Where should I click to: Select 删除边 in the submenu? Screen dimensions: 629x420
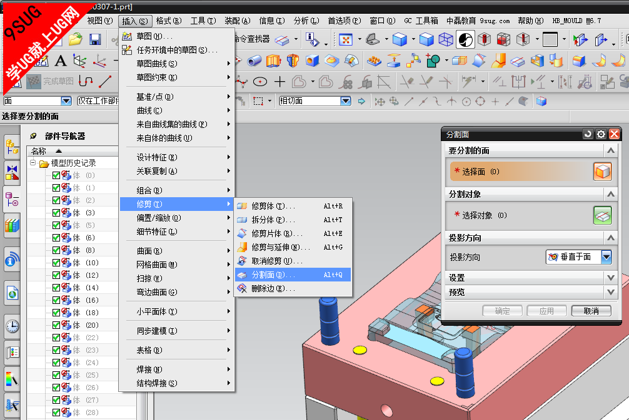coord(293,288)
